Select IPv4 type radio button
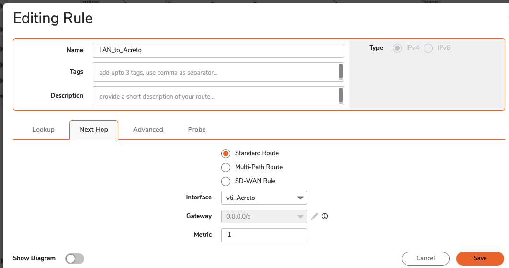 (397, 48)
